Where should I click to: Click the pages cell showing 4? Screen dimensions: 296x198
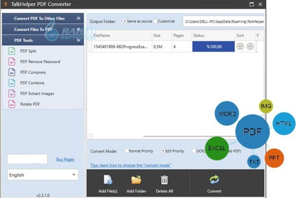(x=182, y=46)
